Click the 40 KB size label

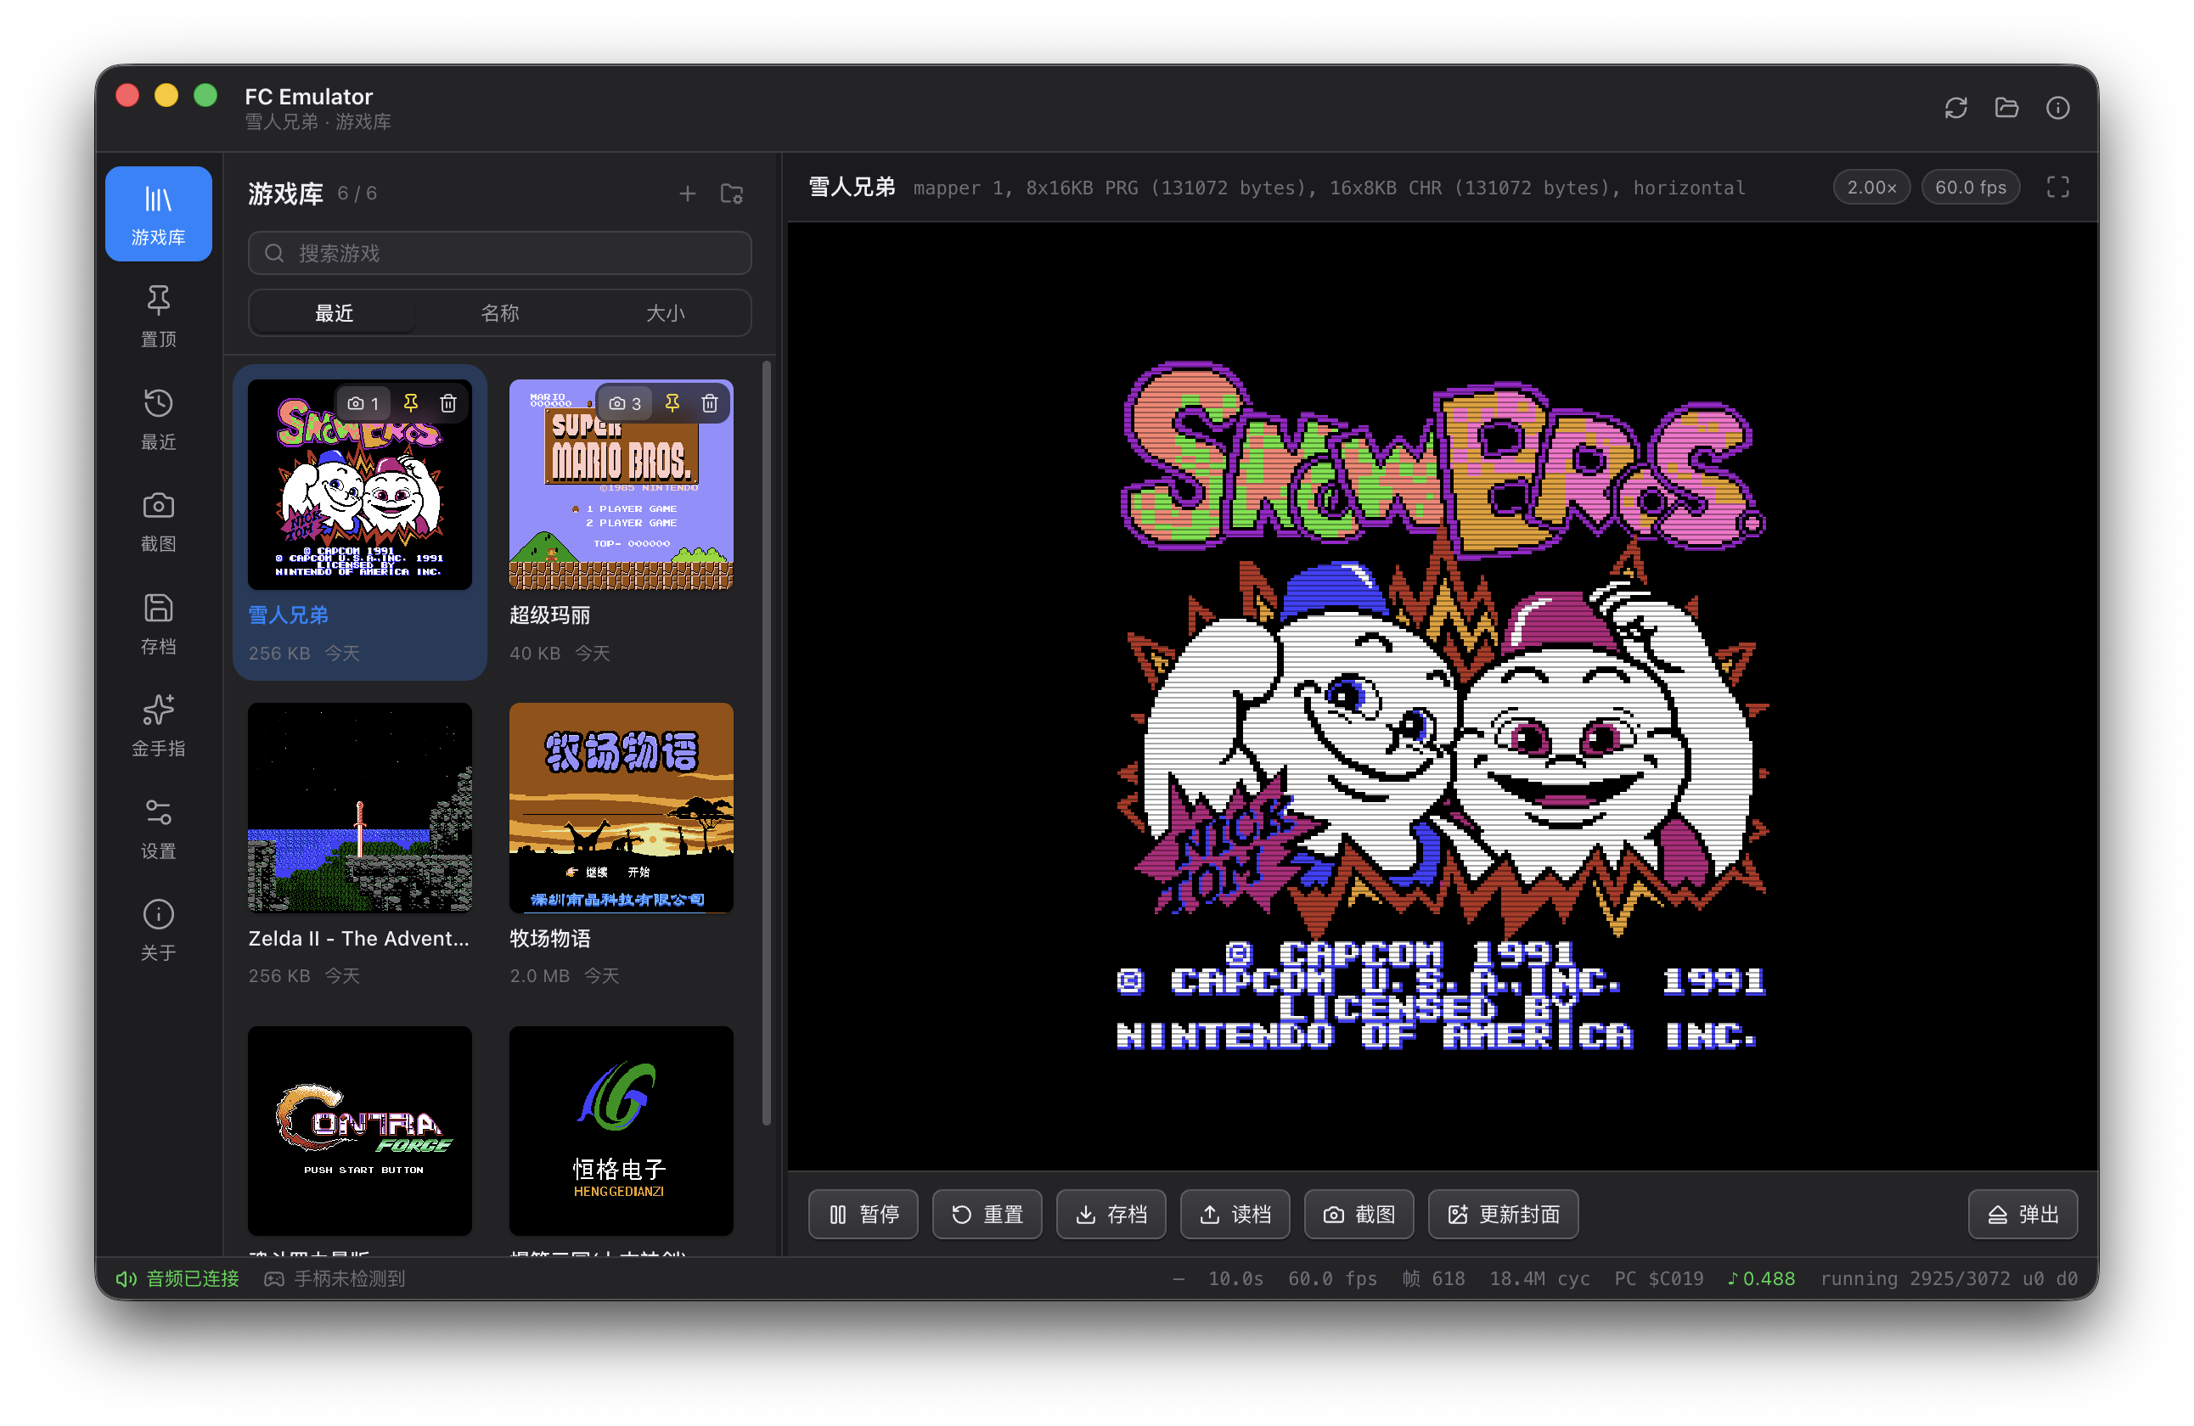535,653
